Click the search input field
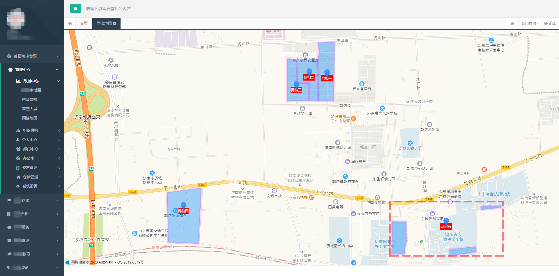Image resolution: width=559 pixels, height=276 pixels. [x=175, y=9]
